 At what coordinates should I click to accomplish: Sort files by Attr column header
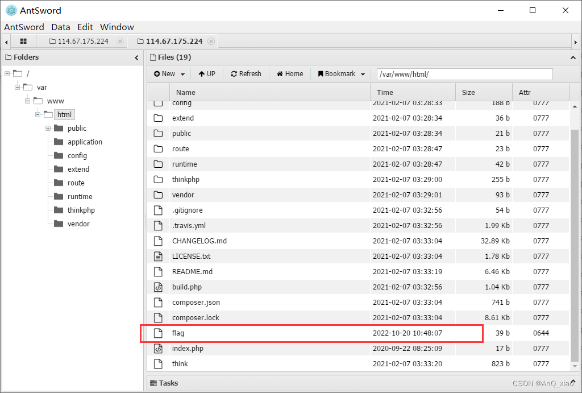pos(541,93)
